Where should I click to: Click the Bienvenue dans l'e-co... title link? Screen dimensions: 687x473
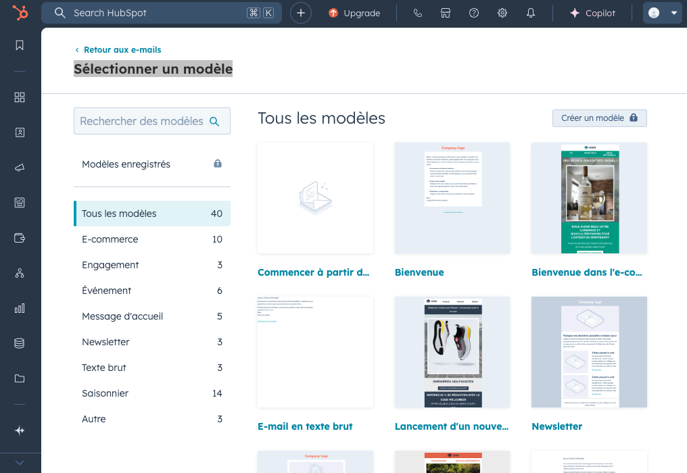[x=587, y=272]
